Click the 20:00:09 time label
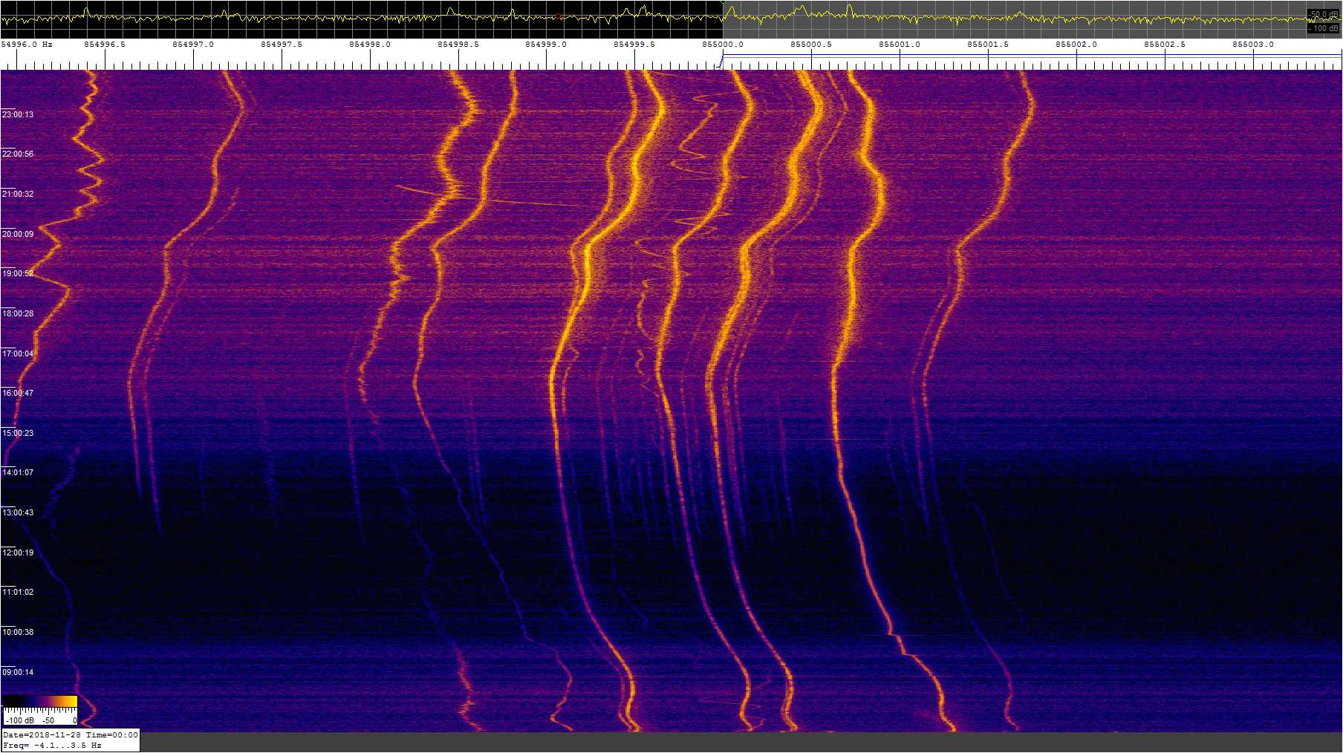Image resolution: width=1343 pixels, height=753 pixels. coord(18,234)
